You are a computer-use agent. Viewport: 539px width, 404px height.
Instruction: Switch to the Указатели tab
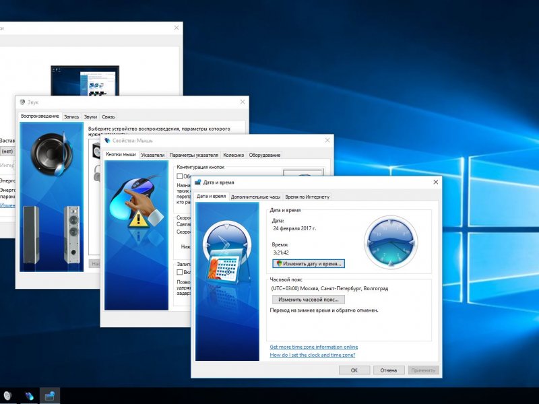153,155
